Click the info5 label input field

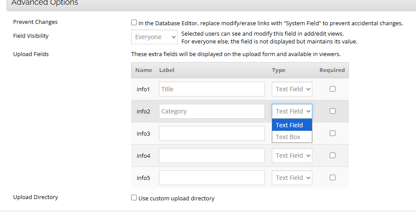click(212, 178)
